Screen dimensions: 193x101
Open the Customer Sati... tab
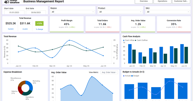point(181,2)
